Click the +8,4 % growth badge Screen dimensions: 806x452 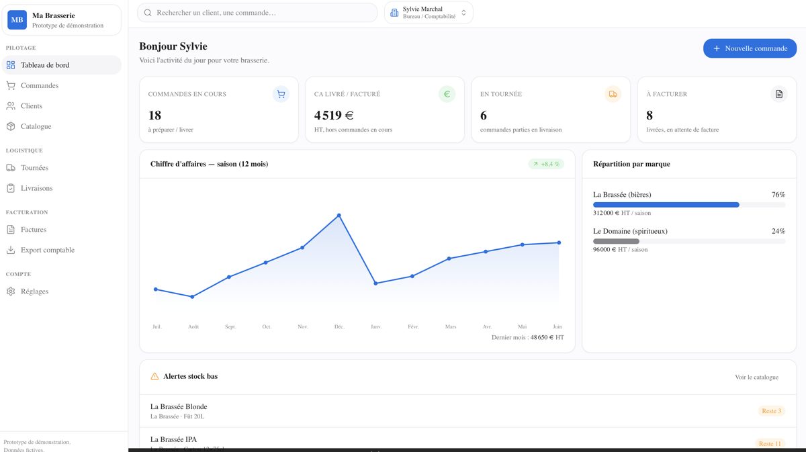[546, 164]
